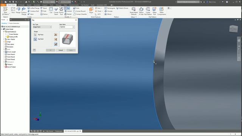Activate the Rip Point selector
The width and height of the screenshot is (242, 136).
pyautogui.click(x=35, y=39)
